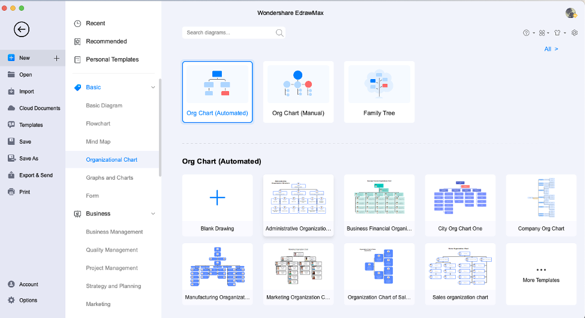Open Personal Templates section

coord(112,59)
